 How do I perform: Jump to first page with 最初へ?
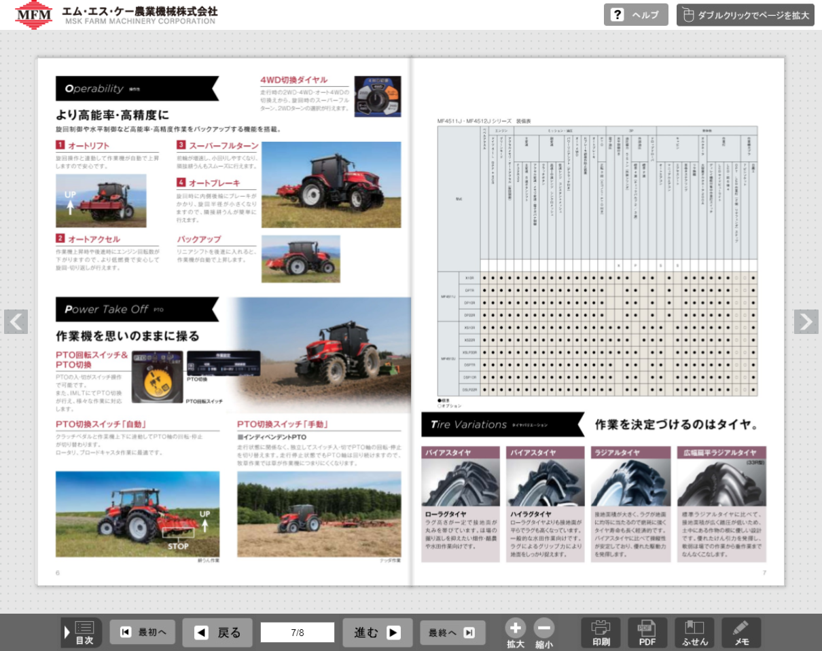143,633
